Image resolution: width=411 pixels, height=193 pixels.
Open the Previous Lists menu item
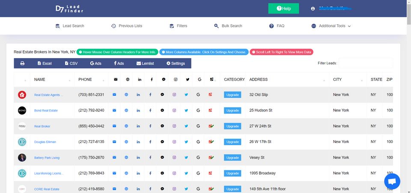coord(127,26)
